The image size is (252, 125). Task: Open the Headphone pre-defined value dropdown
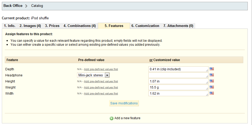pos(93,75)
